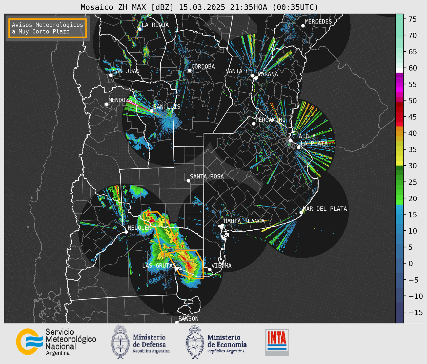Image resolution: width=427 pixels, height=364 pixels.
Task: Click the LA RIOJA city marker dot
Action: (x=139, y=29)
